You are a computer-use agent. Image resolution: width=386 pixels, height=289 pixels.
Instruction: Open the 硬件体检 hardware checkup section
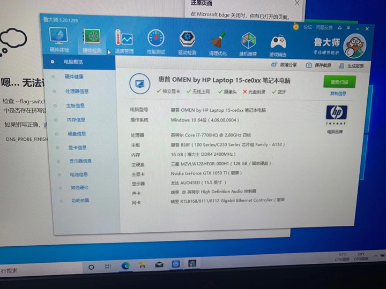click(58, 40)
